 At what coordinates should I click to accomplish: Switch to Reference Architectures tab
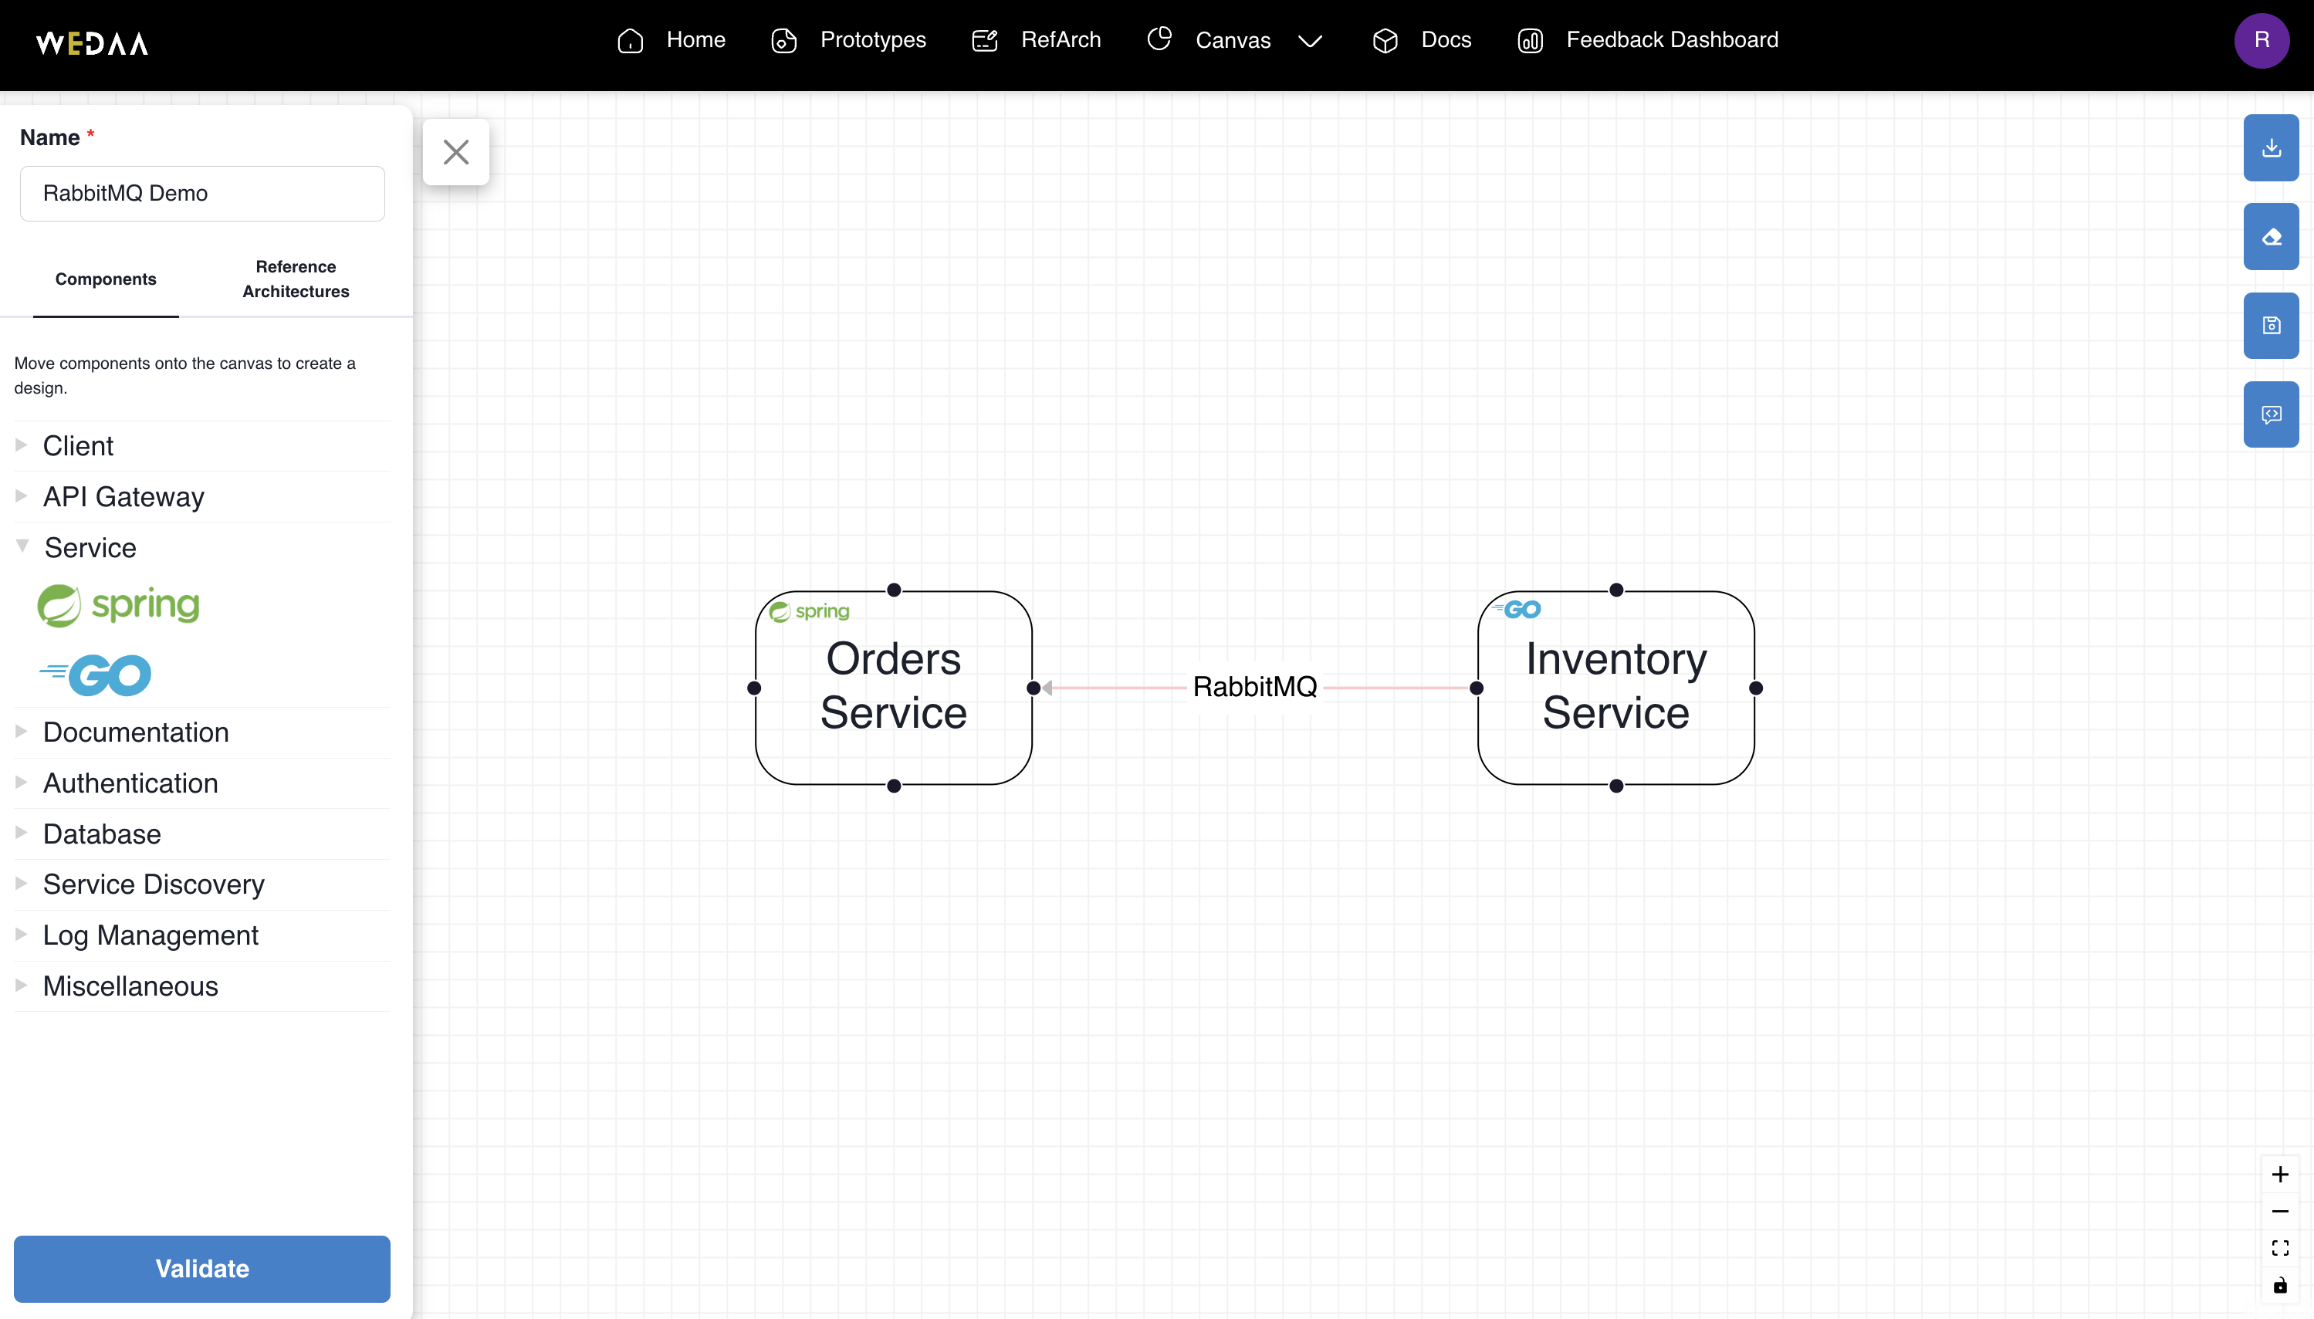click(x=296, y=279)
